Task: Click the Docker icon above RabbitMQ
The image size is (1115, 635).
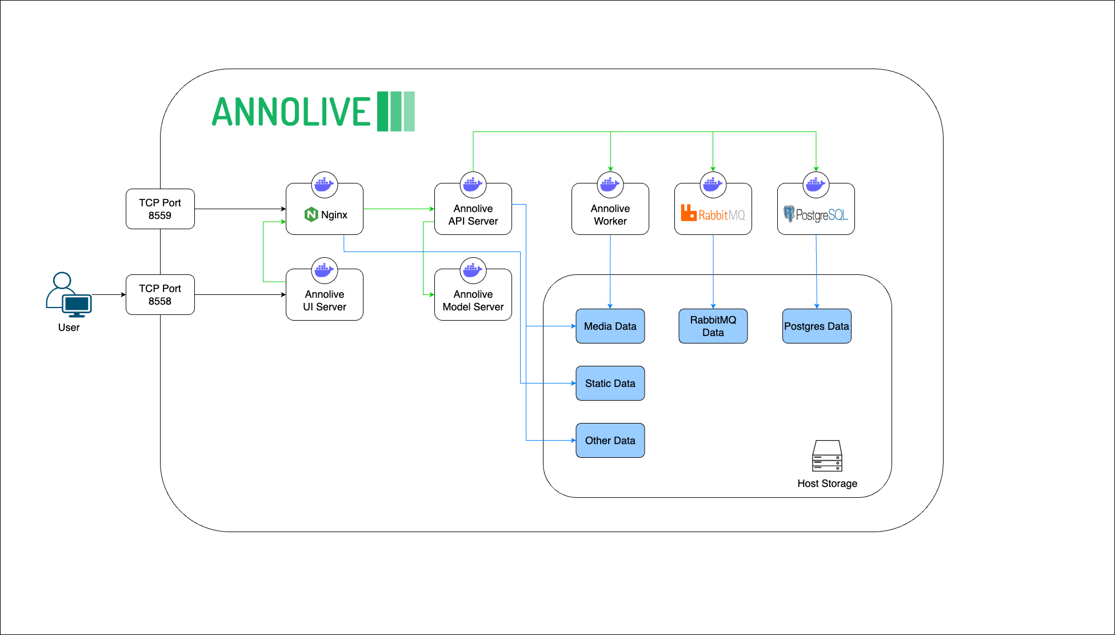Action: tap(713, 185)
